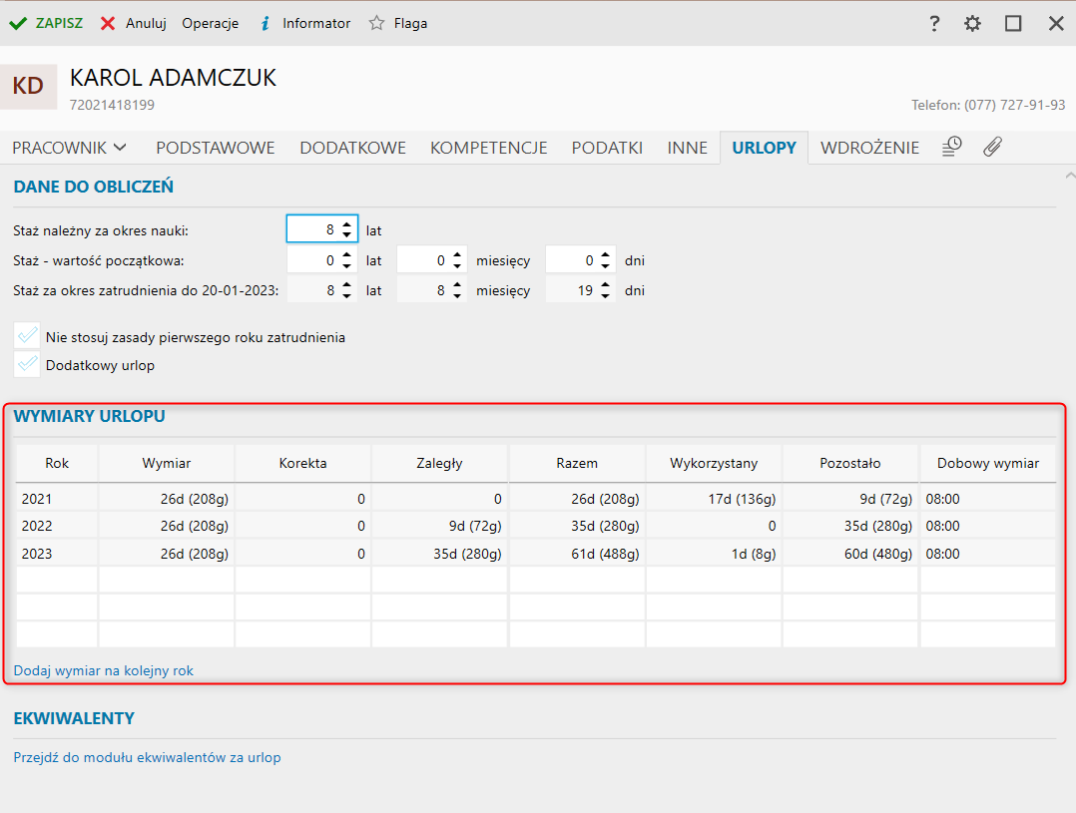This screenshot has width=1076, height=813.
Task: Open the attachments paperclip tab icon
Action: click(991, 148)
